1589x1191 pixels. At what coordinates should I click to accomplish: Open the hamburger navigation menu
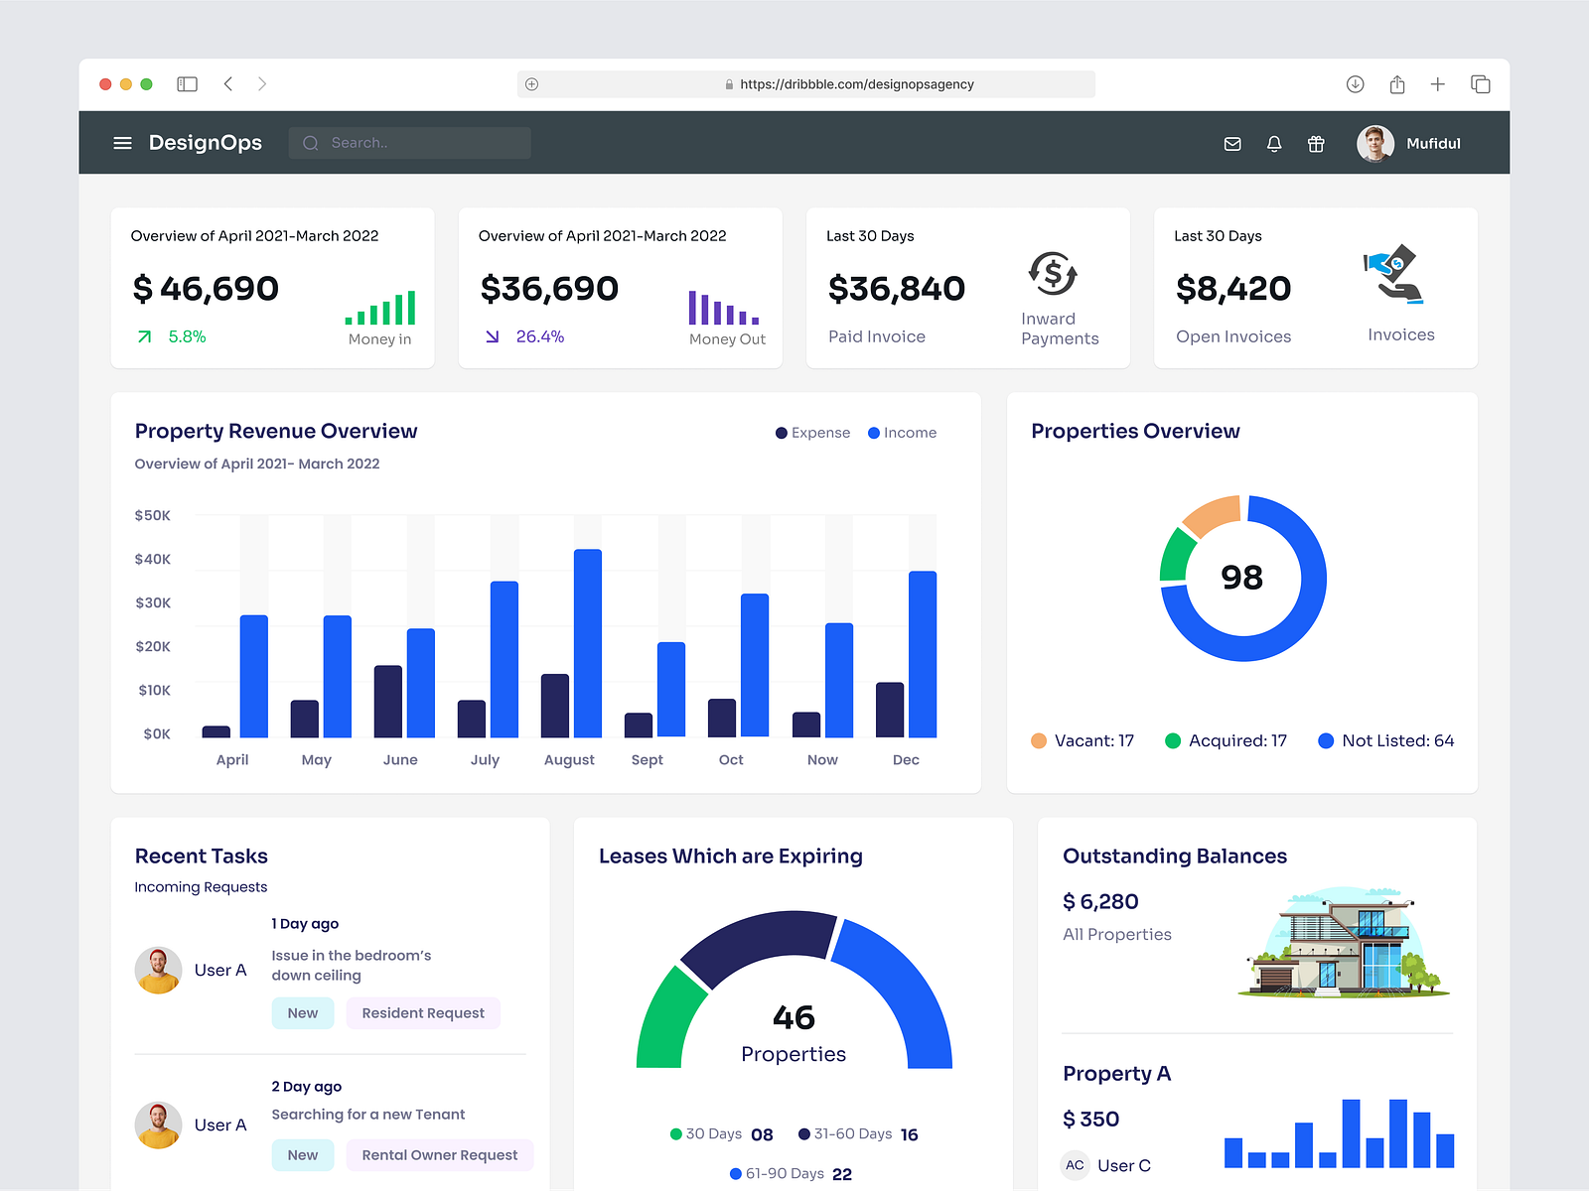[x=122, y=143]
